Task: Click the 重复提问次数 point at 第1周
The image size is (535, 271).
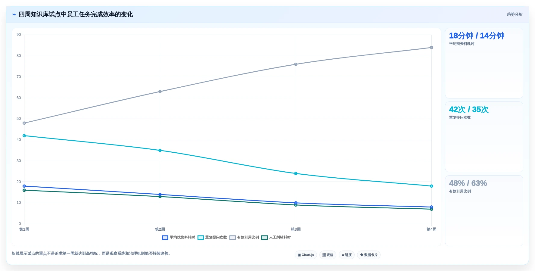Action: [x=24, y=136]
